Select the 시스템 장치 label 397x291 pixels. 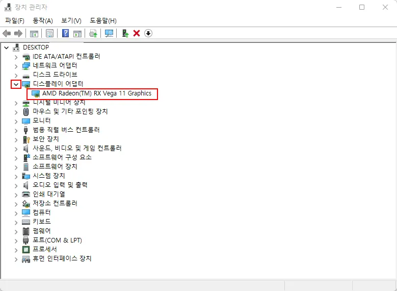tap(49, 176)
